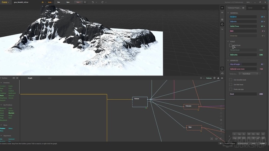
Task: Click the redo arrow in top toolbar
Action: 102,2
